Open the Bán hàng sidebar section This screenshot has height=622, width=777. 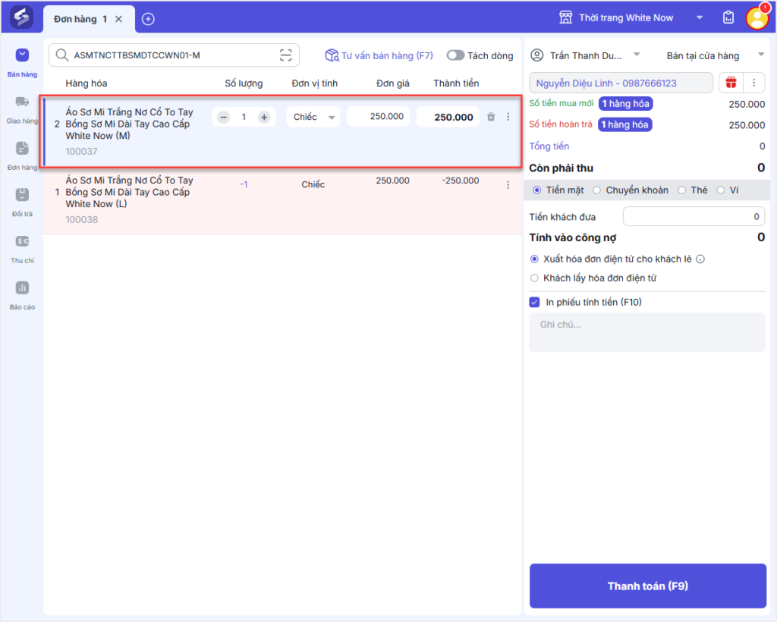pos(22,62)
